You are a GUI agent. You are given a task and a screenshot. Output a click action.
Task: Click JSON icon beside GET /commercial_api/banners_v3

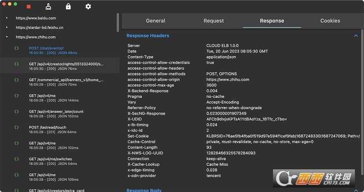pyautogui.click(x=16, y=80)
